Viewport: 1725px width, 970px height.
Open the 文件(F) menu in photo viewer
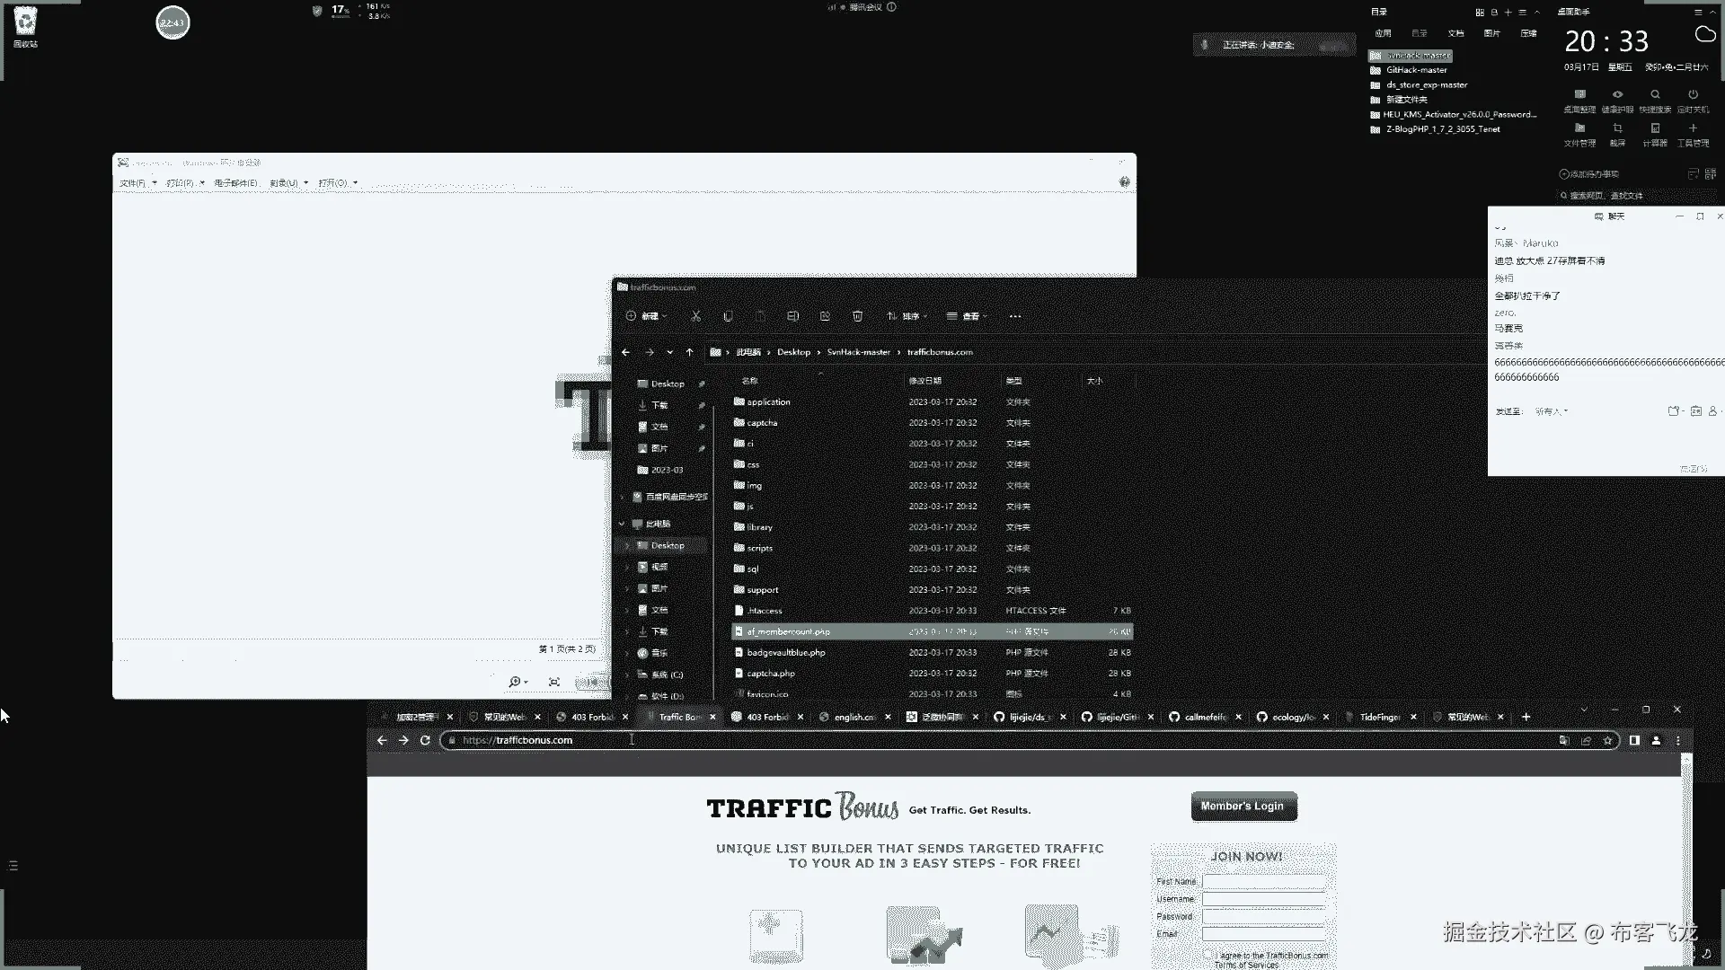click(137, 183)
